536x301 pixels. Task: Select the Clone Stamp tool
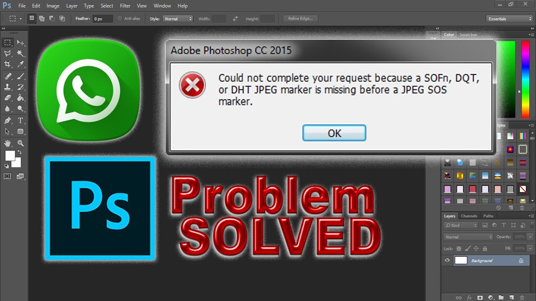[8, 87]
